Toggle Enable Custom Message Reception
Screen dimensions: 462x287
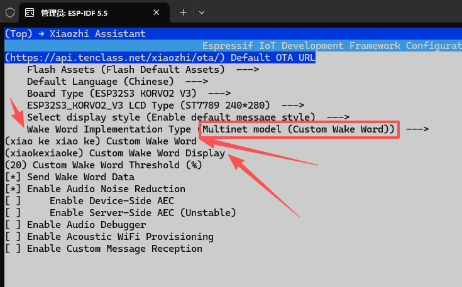[13, 249]
